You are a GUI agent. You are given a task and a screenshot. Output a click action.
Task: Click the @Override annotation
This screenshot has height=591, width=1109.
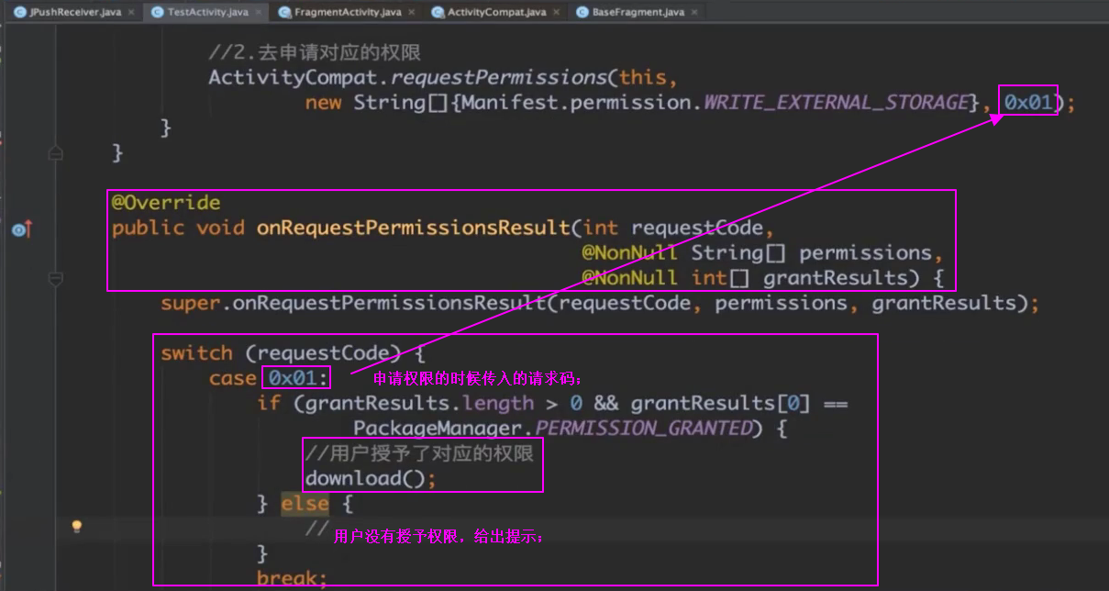[166, 203]
